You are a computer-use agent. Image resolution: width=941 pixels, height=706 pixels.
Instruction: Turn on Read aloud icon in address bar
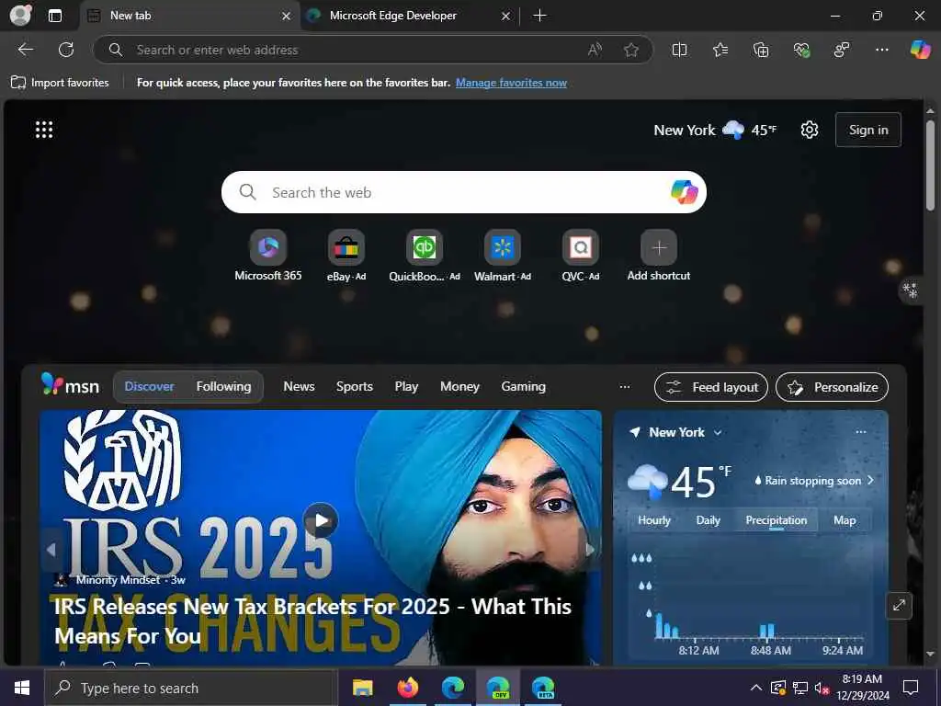pyautogui.click(x=595, y=50)
